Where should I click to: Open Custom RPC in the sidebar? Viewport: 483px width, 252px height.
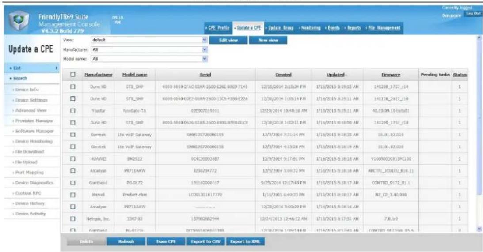click(x=28, y=193)
